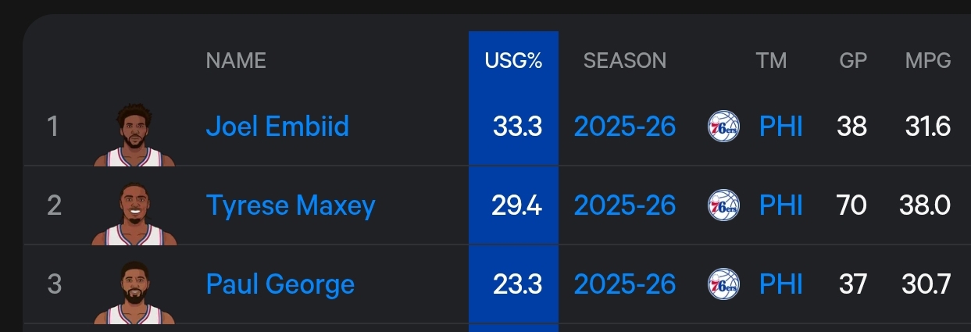Sort by the NAME column header
This screenshot has height=332, width=971.
click(236, 60)
